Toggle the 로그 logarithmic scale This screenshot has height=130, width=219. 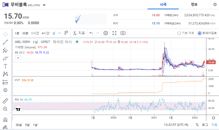(205, 125)
